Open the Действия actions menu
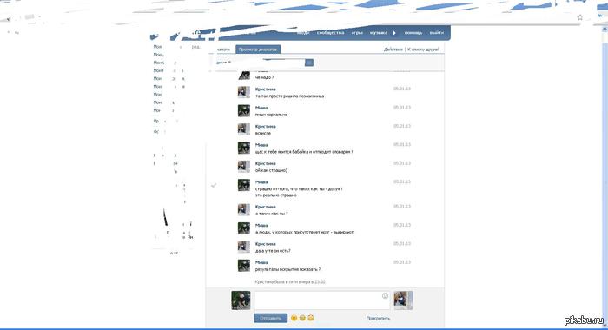The width and height of the screenshot is (608, 330). pyautogui.click(x=393, y=49)
